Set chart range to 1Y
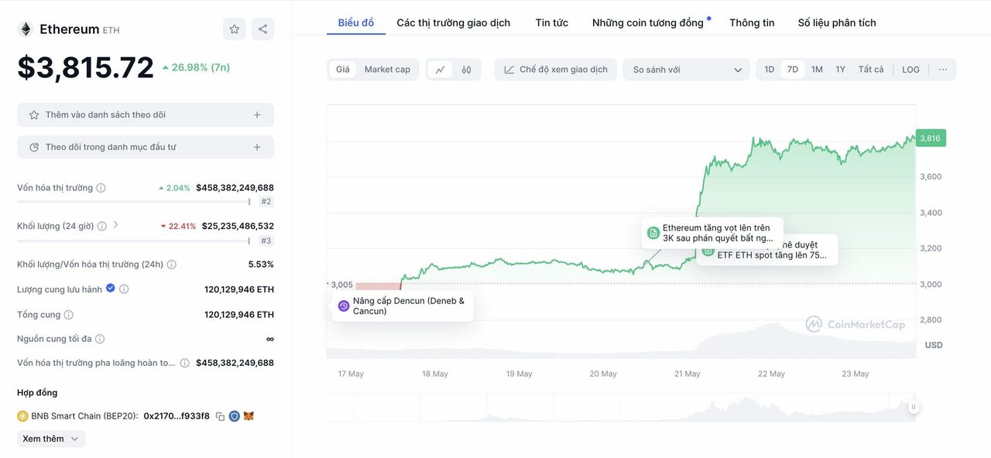This screenshot has width=991, height=458. (840, 70)
